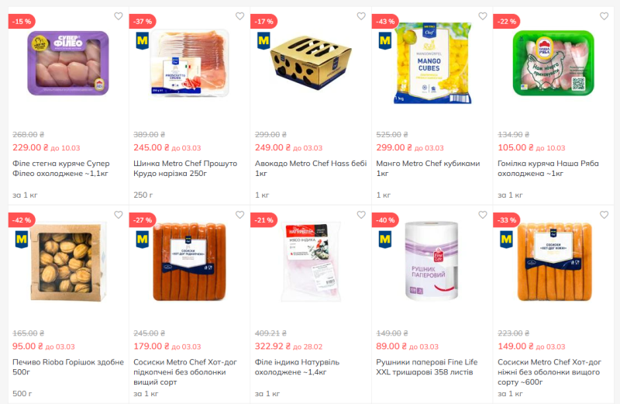Add Прошуто Крудо ham to wishlist heart
620x404 pixels.
coord(239,16)
